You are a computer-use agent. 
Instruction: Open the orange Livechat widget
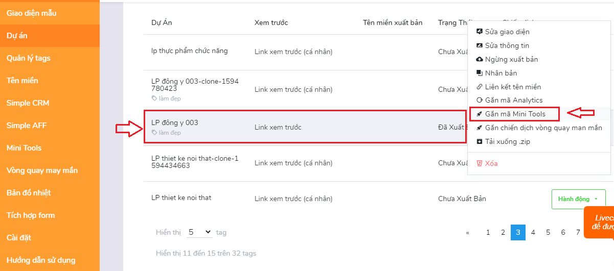(599, 223)
